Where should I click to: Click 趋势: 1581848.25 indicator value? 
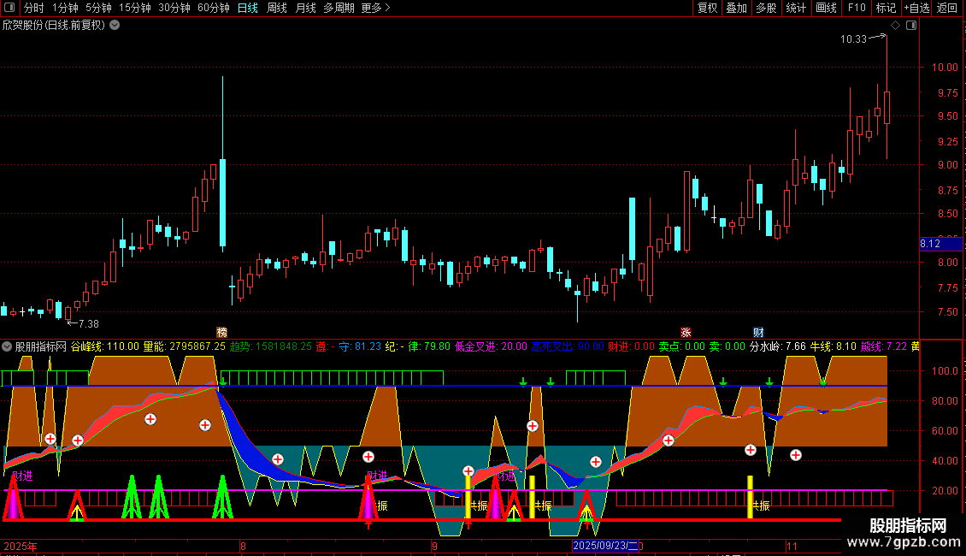coord(270,346)
